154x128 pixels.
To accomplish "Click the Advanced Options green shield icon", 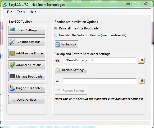I will [x=12, y=65].
